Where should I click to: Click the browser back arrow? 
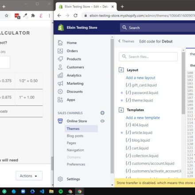tap(59, 16)
